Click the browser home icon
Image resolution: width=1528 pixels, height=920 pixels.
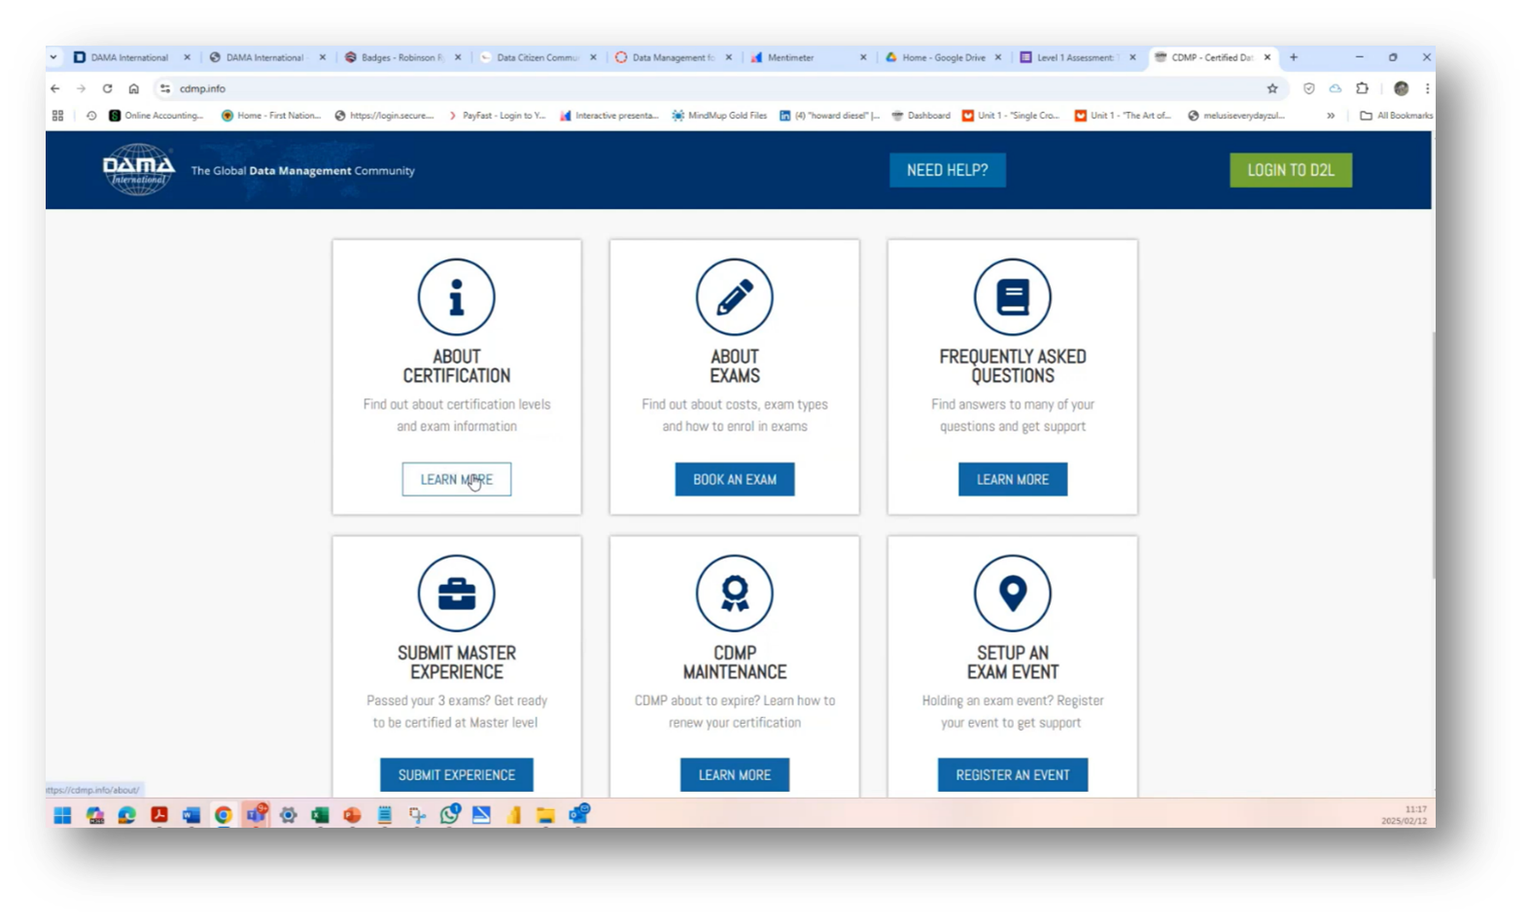pos(133,88)
